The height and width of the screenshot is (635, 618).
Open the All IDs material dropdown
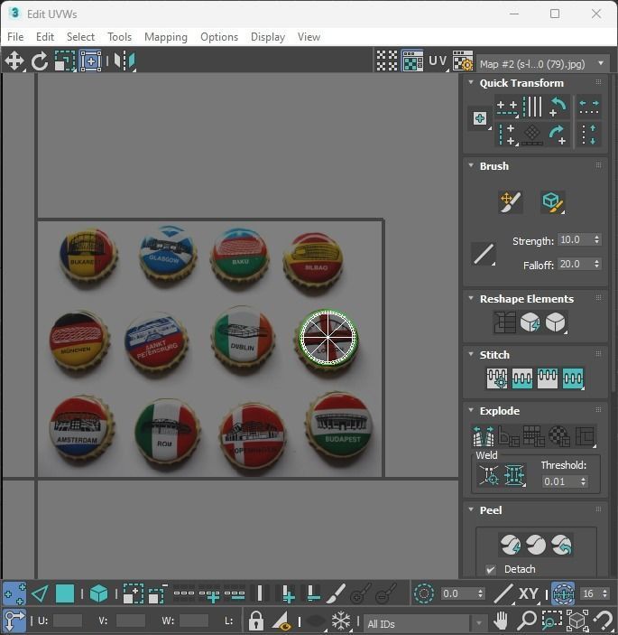(424, 623)
